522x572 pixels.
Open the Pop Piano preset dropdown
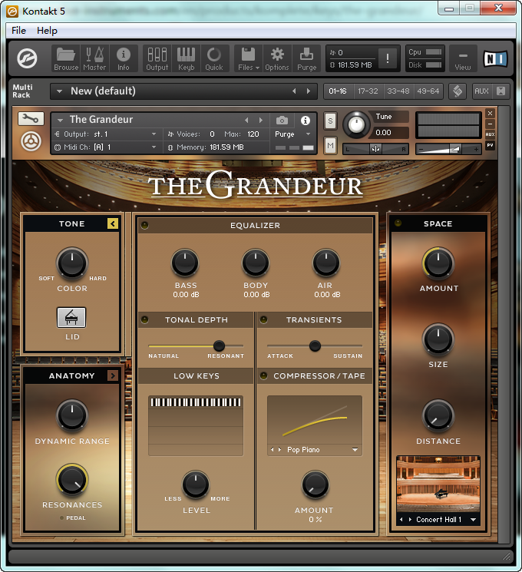pos(355,450)
